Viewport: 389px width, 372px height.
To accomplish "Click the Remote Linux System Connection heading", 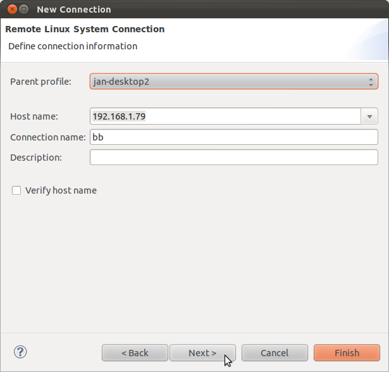I will 85,29.
